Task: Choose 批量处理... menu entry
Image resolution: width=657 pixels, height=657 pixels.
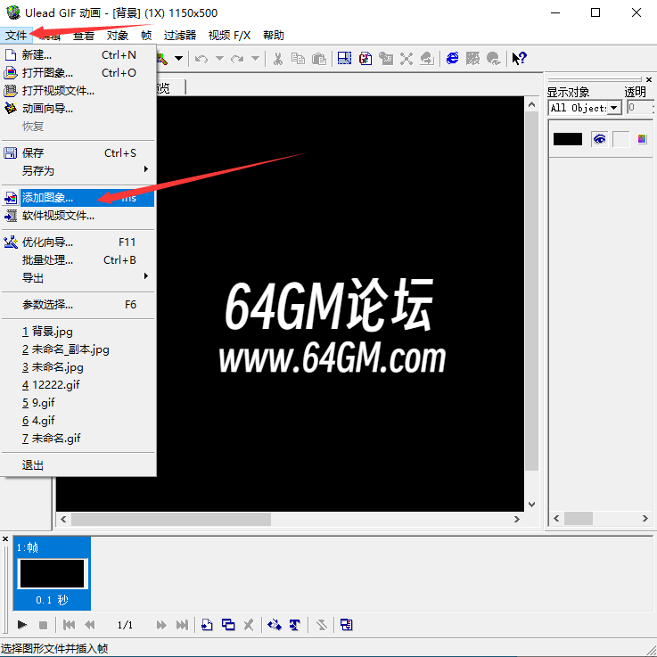Action: [x=78, y=260]
